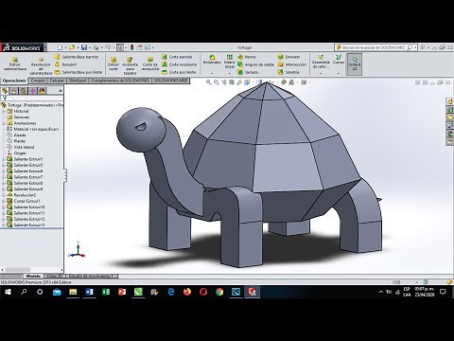Open dropdown arrow under Geometría de referencia
Screen dimensions: 454x341
click(321, 73)
